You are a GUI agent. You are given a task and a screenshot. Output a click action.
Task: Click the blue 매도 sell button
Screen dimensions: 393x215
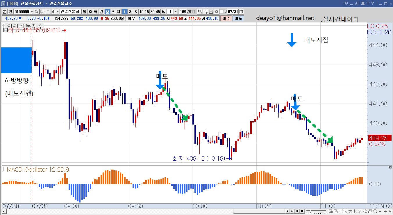coord(238,18)
